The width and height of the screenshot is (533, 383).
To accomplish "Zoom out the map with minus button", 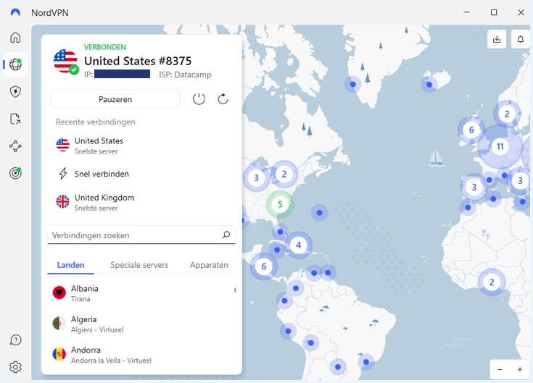I will coord(500,369).
